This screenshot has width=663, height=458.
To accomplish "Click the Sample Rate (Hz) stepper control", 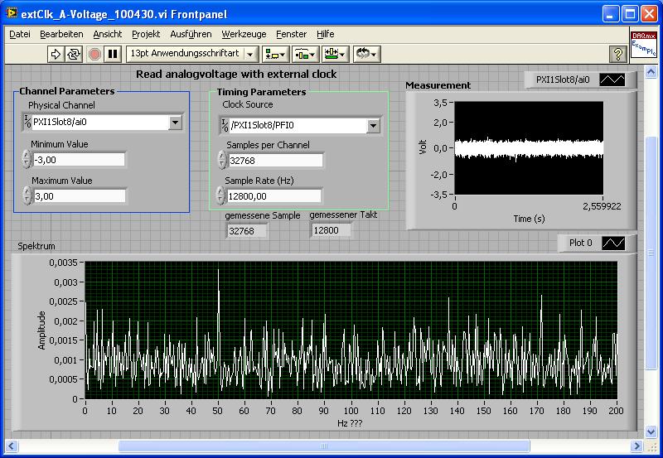I will (x=220, y=196).
